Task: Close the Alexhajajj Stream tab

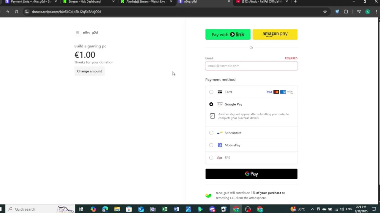Action: 171,1
